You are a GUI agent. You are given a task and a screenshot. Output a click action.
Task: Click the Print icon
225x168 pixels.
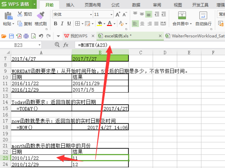point(26,36)
